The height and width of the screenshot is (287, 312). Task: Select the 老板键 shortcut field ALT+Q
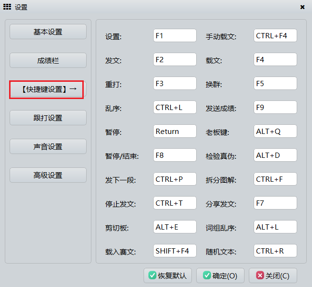pyautogui.click(x=275, y=131)
